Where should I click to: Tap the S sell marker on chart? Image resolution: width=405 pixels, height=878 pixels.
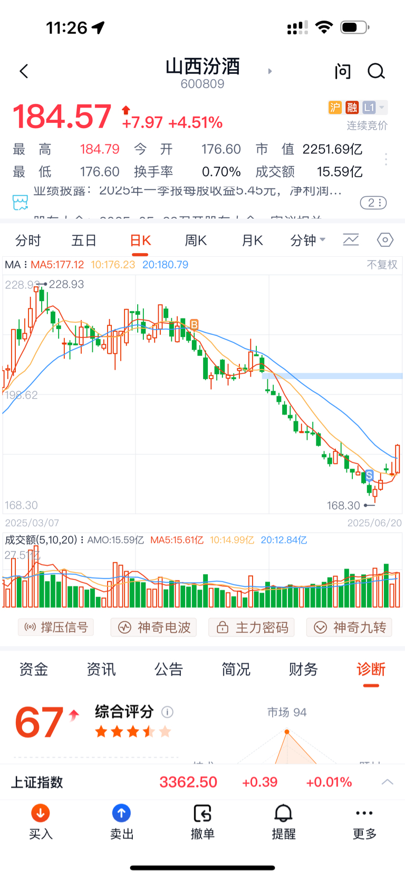click(369, 476)
